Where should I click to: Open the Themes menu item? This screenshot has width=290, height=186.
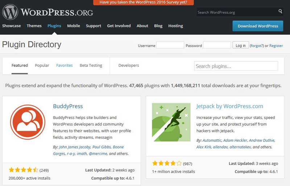(34, 26)
